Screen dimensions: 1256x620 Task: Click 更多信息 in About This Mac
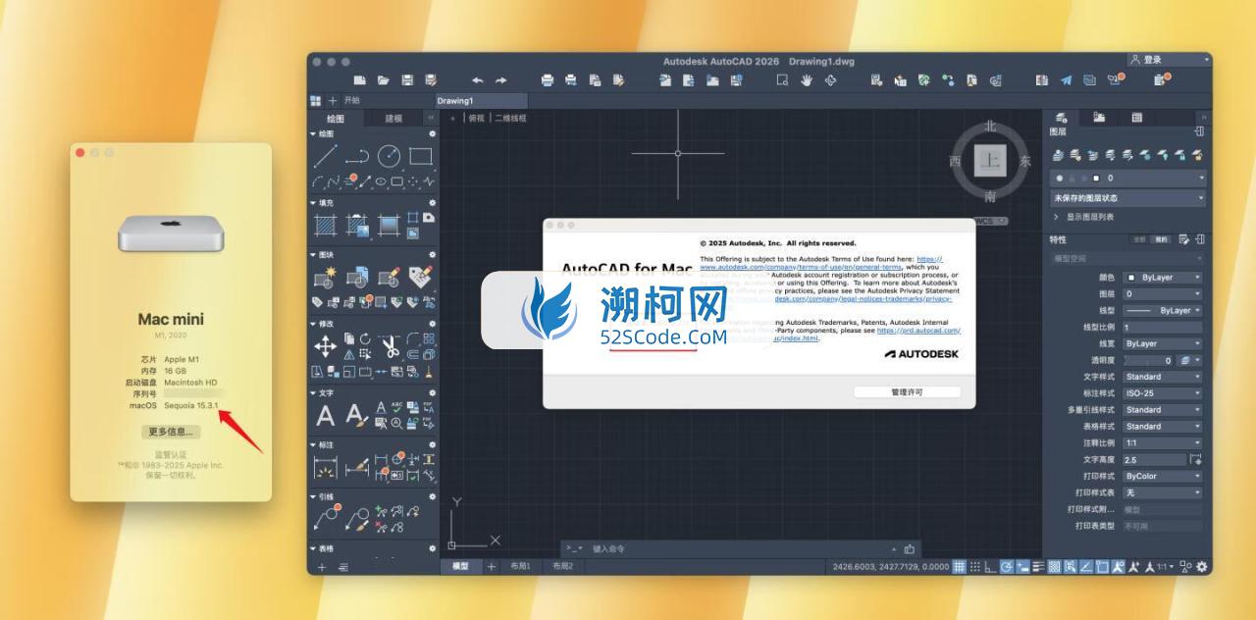[x=171, y=432]
